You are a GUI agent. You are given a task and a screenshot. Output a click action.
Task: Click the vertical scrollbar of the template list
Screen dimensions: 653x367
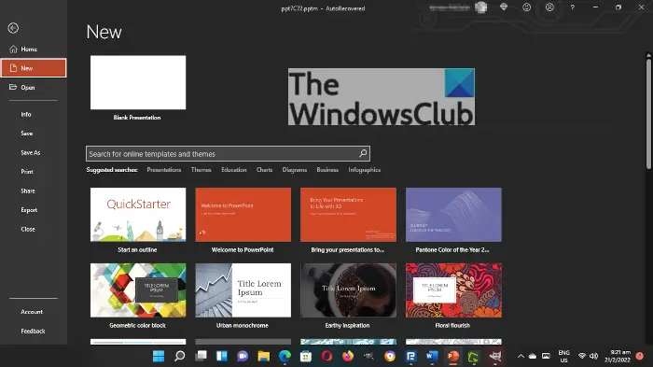(648, 114)
